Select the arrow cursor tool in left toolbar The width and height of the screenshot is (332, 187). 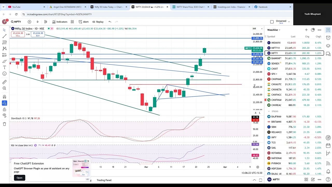pos(4,30)
